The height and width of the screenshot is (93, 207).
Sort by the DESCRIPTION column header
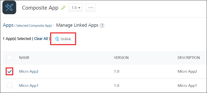tap(189, 58)
